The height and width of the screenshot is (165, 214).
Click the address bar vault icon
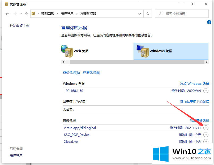[33, 14]
